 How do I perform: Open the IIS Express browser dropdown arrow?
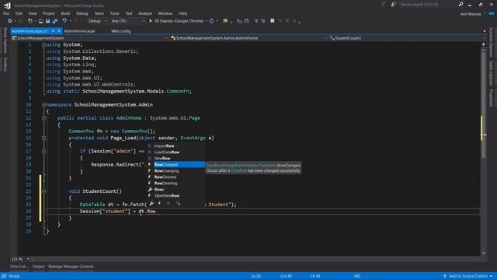[207, 21]
